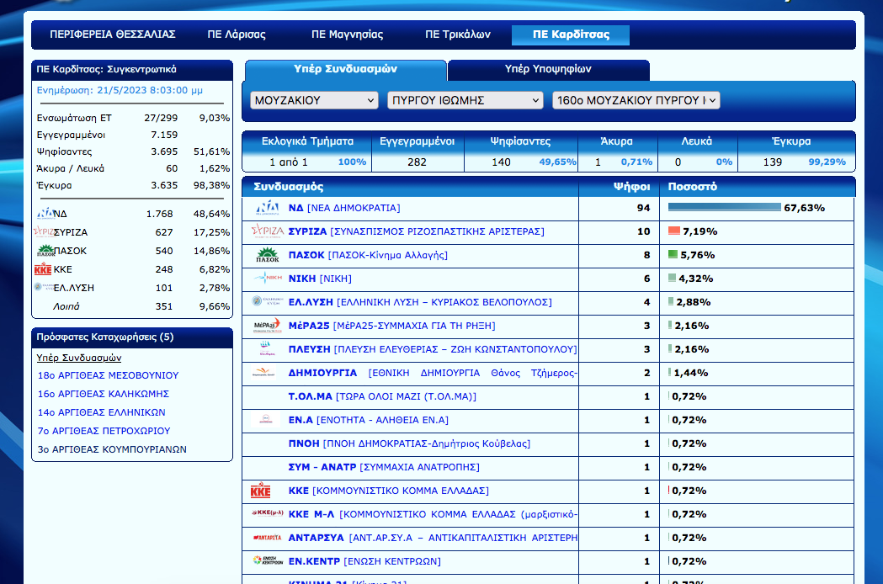This screenshot has width=883, height=584.
Task: Switch to the Υπέρ Υποψηφίων tab
Action: coord(548,69)
